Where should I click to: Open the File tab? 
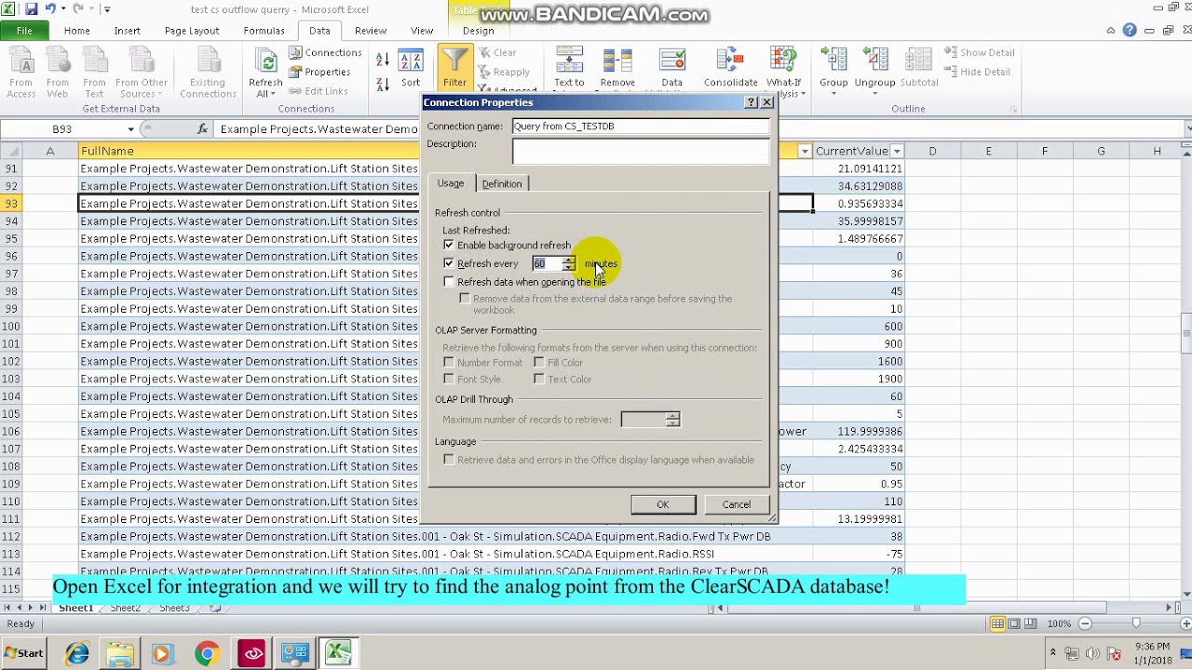(x=24, y=31)
